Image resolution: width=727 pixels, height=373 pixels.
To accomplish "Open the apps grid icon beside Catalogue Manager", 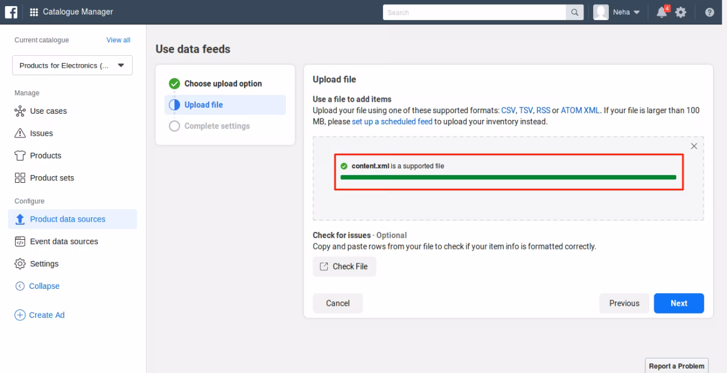I will (34, 12).
